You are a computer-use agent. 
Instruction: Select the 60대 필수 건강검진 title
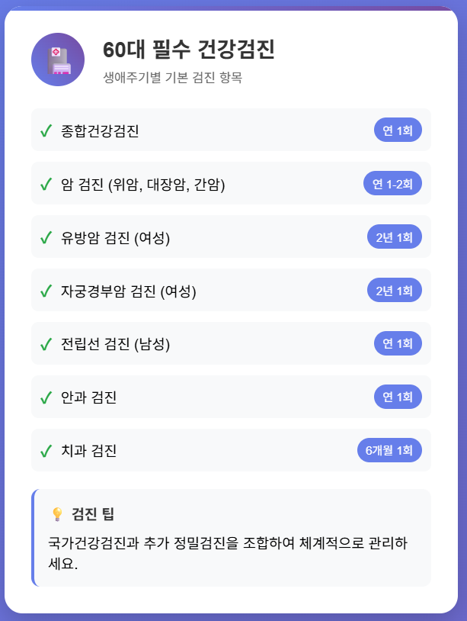tap(189, 51)
